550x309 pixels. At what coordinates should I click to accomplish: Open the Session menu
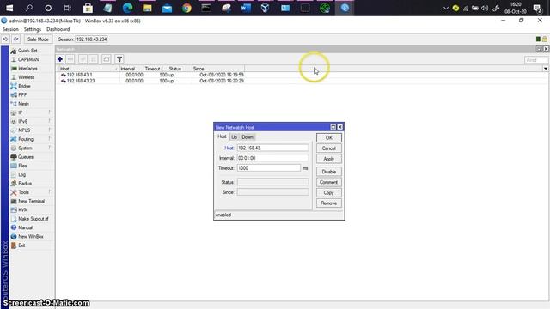tap(10, 29)
